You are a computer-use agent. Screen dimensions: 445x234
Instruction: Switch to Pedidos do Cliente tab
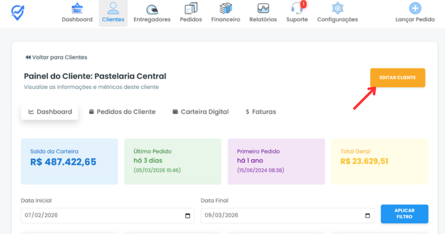pos(122,112)
